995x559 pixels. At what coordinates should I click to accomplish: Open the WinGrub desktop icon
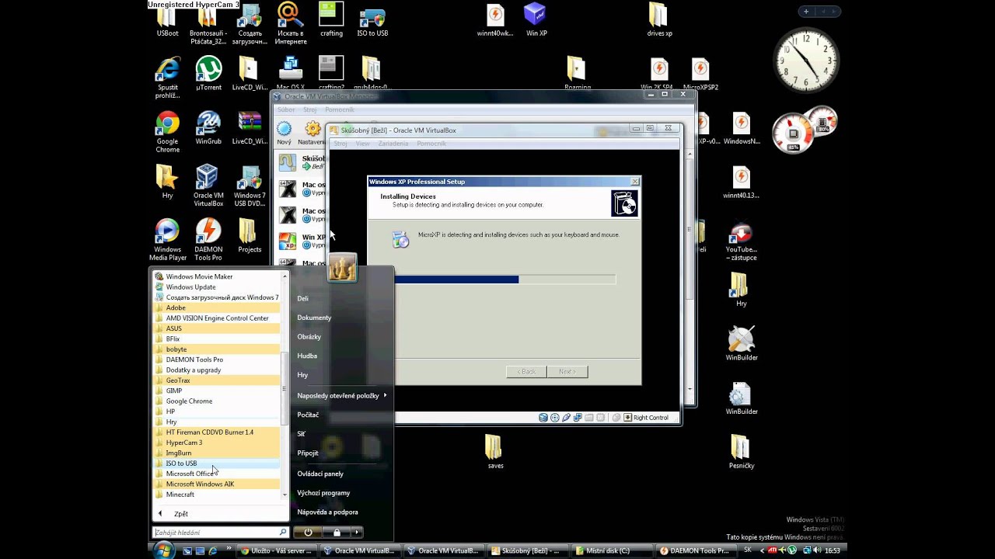pos(208,128)
